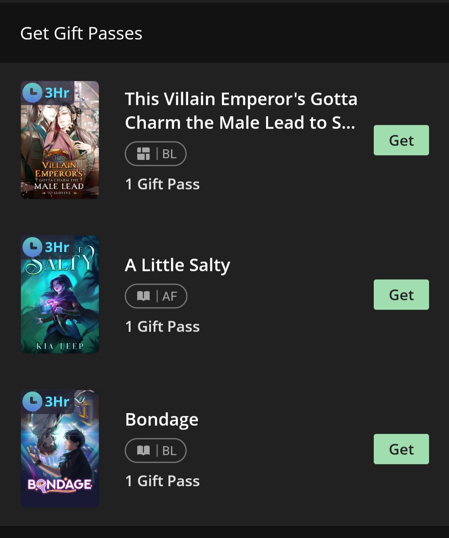Viewport: 449px width, 538px height.
Task: Get the gift pass for A Little Salty
Action: click(x=401, y=295)
